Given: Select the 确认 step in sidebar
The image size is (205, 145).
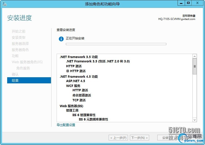Looking at the screenshot, I should (x=15, y=74).
